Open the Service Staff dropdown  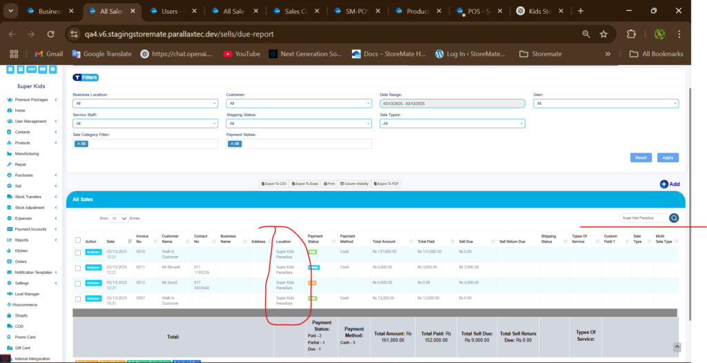click(145, 123)
